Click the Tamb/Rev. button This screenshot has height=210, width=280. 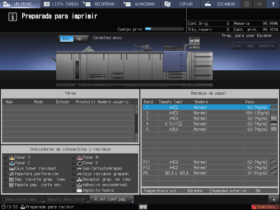pos(265,207)
